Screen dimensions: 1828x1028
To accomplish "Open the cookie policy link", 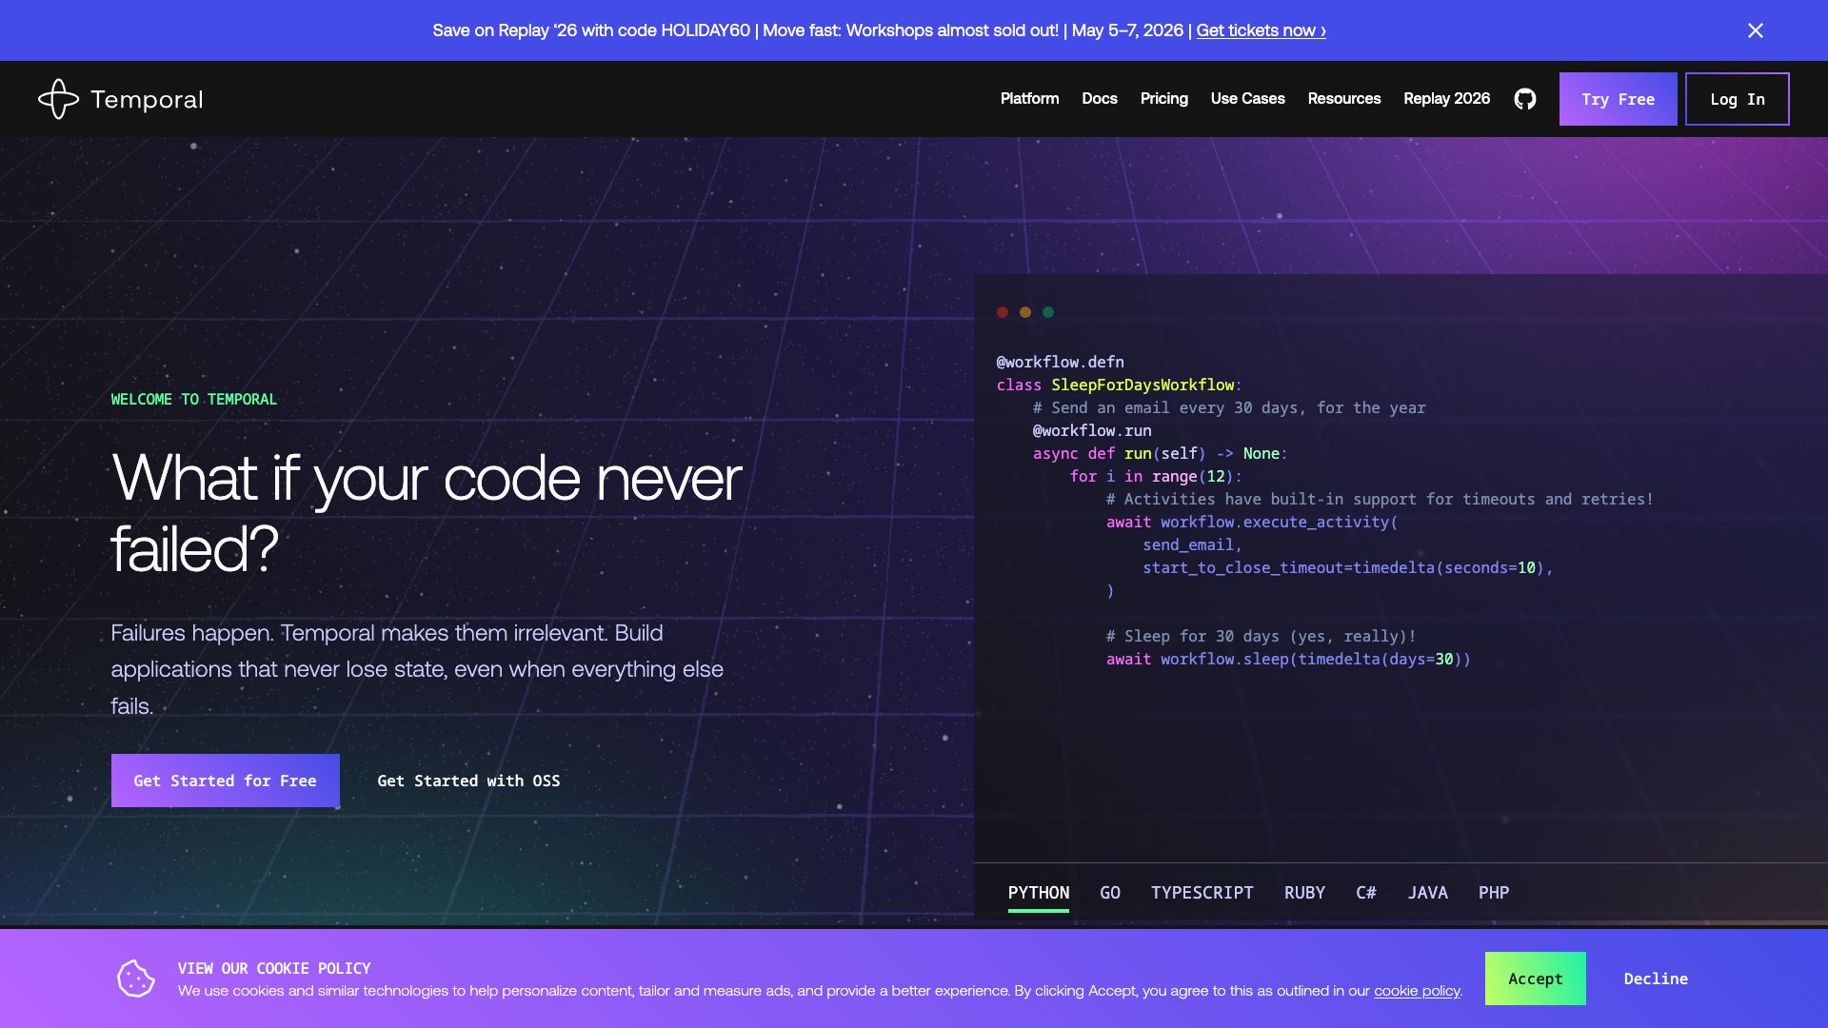I will [x=1416, y=990].
